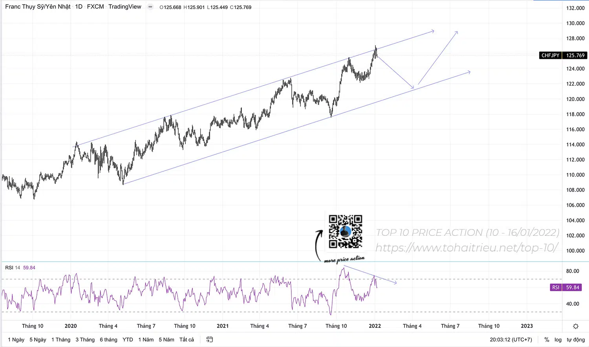Open symbol search via 'Franc Thụy Sỹ/Yên Nhật'

37,7
